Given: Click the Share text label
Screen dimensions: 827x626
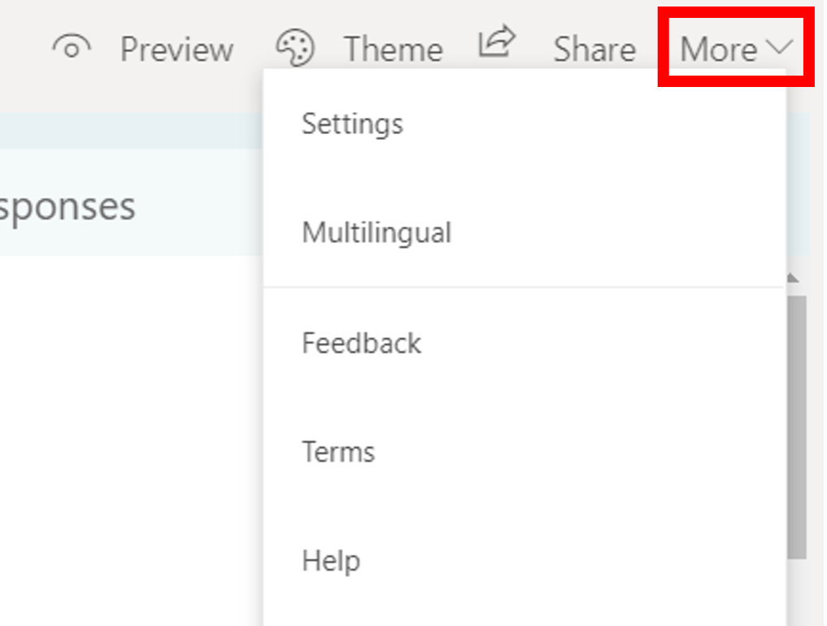Looking at the screenshot, I should pyautogui.click(x=594, y=50).
